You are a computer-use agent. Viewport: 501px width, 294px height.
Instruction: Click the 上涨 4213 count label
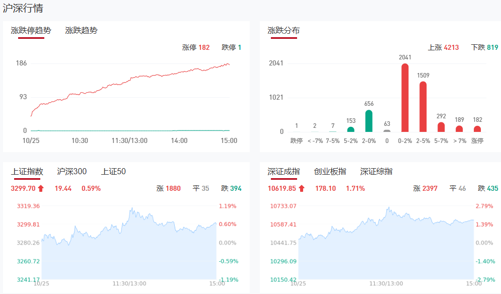click(443, 48)
